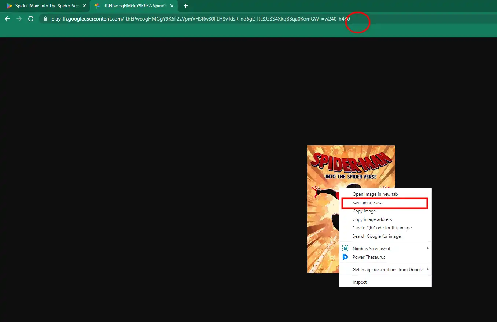This screenshot has height=322, width=497.
Task: Click the Nimbus Screenshot extension icon
Action: [345, 249]
